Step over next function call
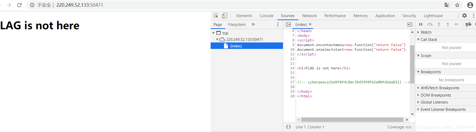 (x=430, y=24)
